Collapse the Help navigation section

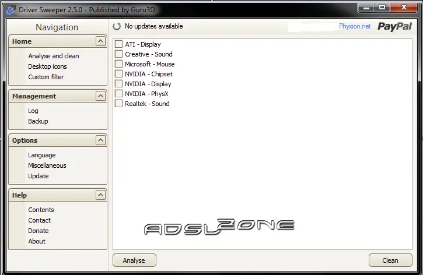(100, 195)
